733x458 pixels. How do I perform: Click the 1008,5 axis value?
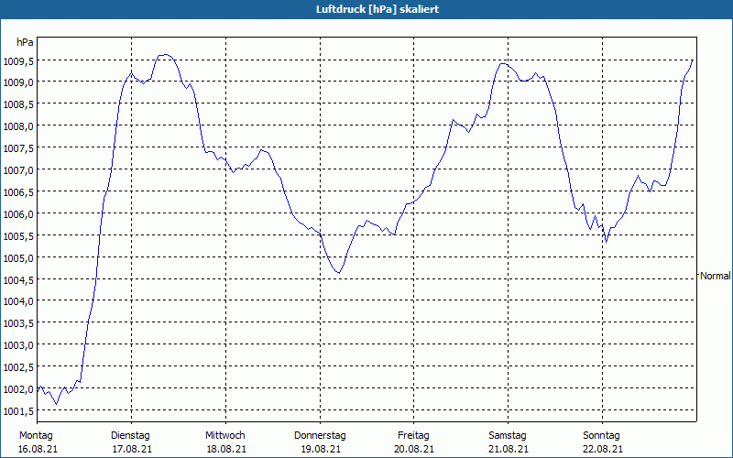tap(18, 104)
